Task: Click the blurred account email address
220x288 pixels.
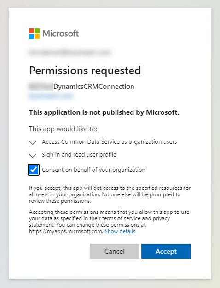Action: tap(69, 53)
